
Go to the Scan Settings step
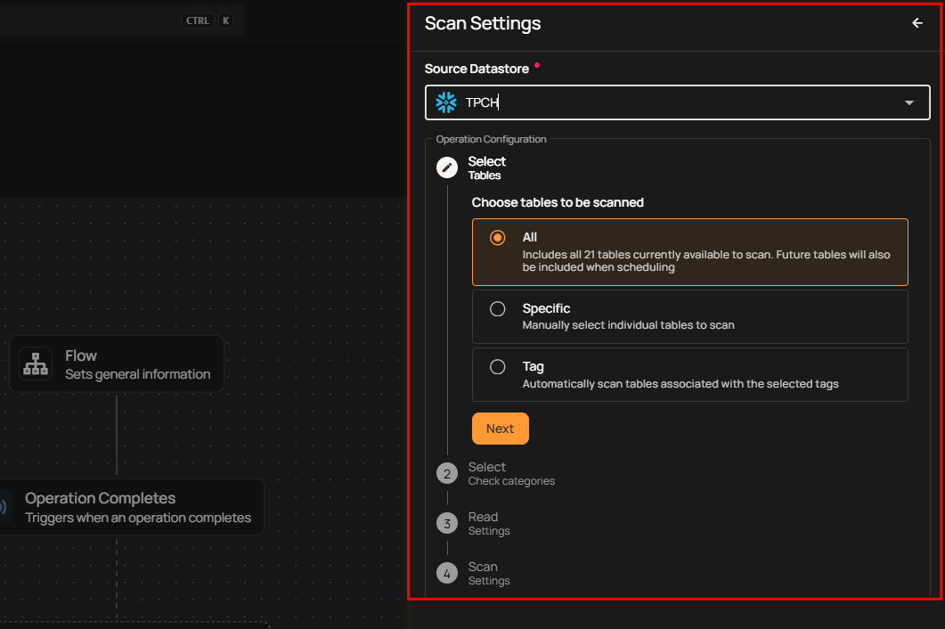click(489, 574)
